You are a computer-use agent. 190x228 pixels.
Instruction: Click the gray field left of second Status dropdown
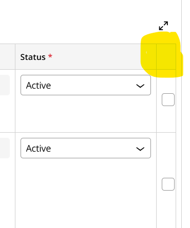coord(5,148)
